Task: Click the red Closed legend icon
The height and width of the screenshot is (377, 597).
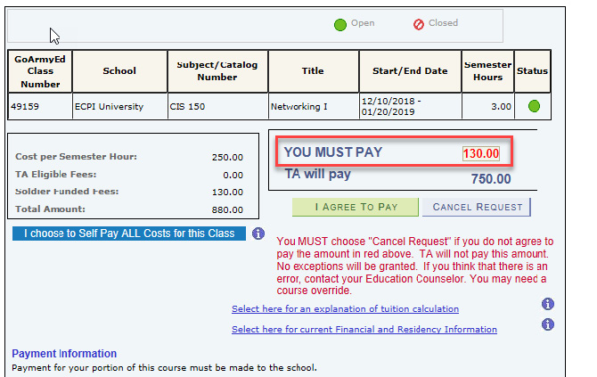Action: click(x=419, y=24)
